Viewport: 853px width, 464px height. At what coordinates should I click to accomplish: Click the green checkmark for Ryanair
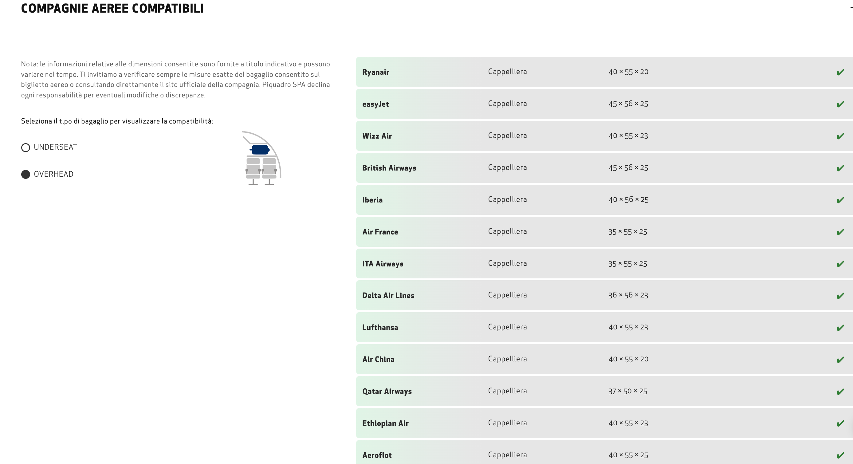coord(840,72)
